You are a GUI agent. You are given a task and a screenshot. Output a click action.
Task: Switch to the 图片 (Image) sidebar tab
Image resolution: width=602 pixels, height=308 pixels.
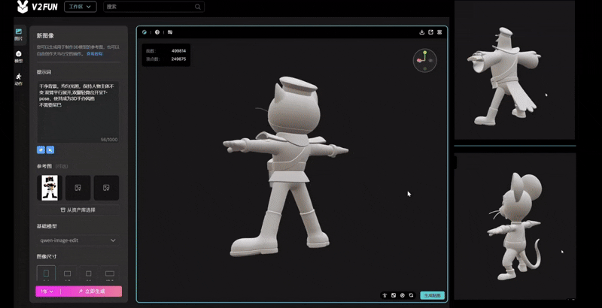click(19, 34)
